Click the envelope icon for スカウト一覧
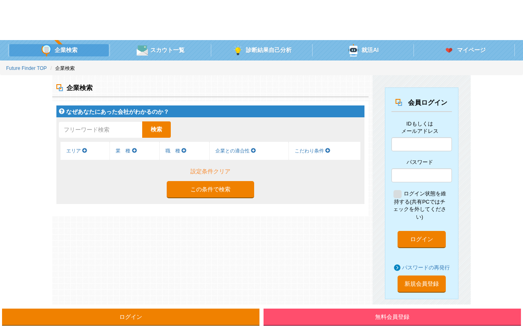Image resolution: width=523 pixels, height=327 pixels. pos(142,50)
